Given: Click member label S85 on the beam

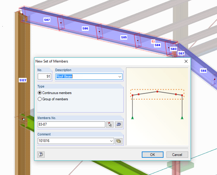Looking at the screenshot, I should pos(124,37).
